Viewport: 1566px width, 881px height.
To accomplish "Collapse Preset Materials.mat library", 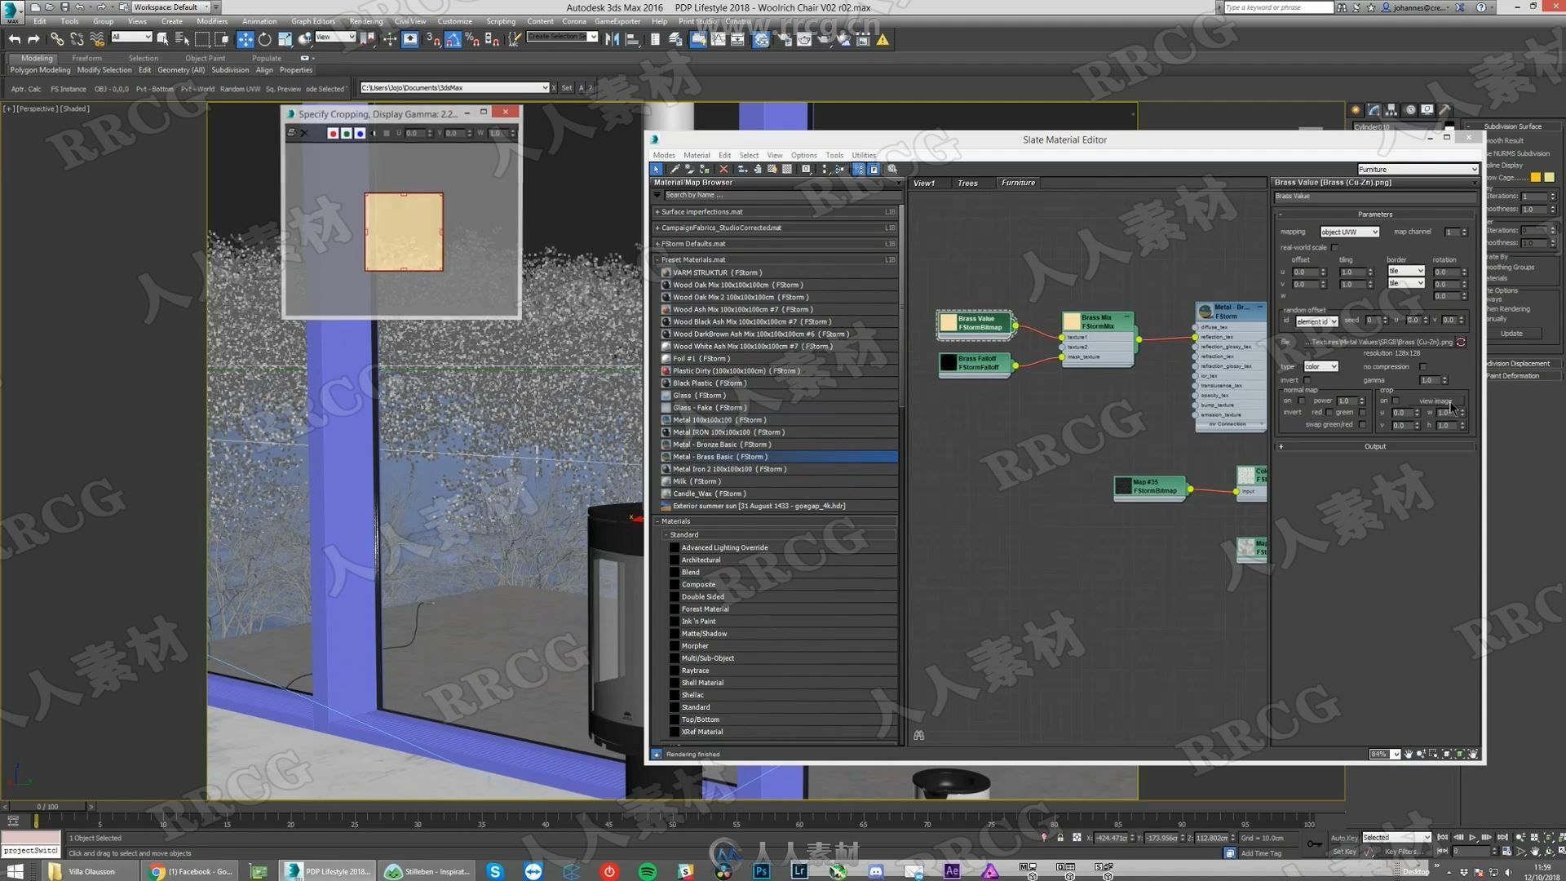I will (x=657, y=260).
